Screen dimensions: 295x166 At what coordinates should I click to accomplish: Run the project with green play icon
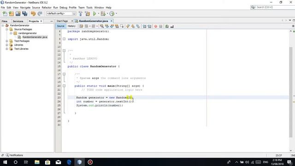click(x=94, y=13)
